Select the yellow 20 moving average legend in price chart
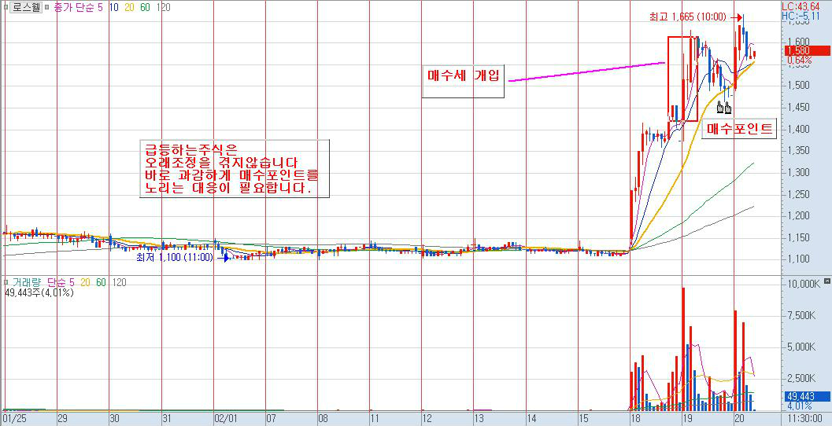 point(130,9)
